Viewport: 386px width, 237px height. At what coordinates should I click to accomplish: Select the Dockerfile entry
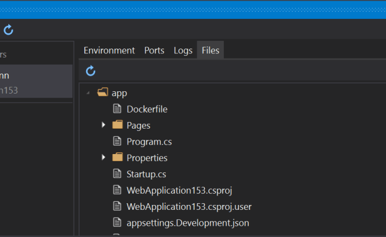147,109
